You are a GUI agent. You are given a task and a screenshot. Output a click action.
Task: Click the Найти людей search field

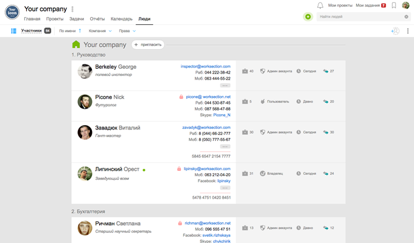point(360,16)
